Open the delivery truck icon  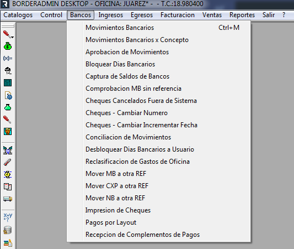8,199
